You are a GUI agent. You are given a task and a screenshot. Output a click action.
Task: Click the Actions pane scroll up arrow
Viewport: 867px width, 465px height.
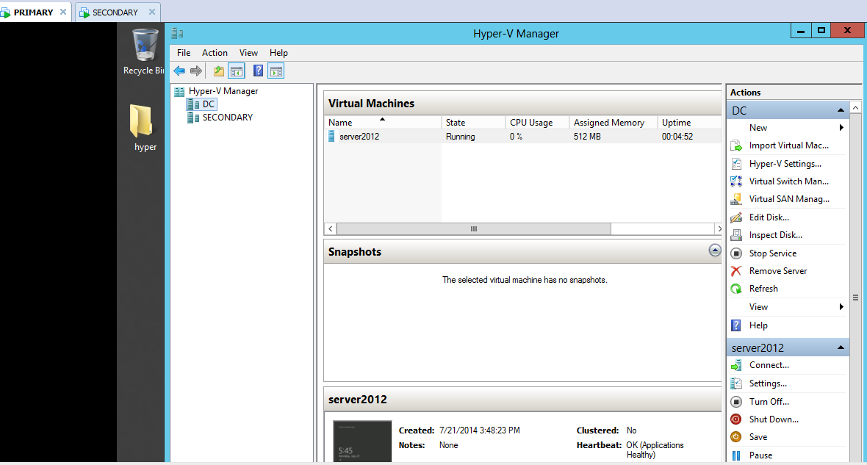855,107
